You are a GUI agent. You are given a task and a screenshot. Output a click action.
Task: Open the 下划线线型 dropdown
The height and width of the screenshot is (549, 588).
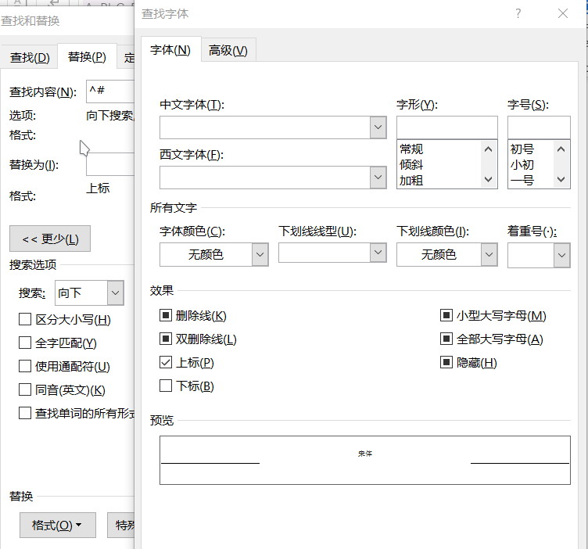pos(378,253)
